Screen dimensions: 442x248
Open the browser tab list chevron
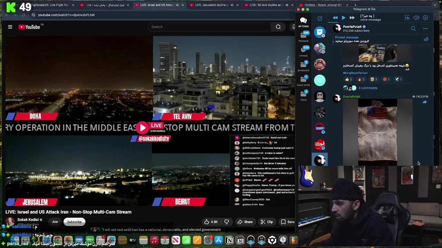435,5
